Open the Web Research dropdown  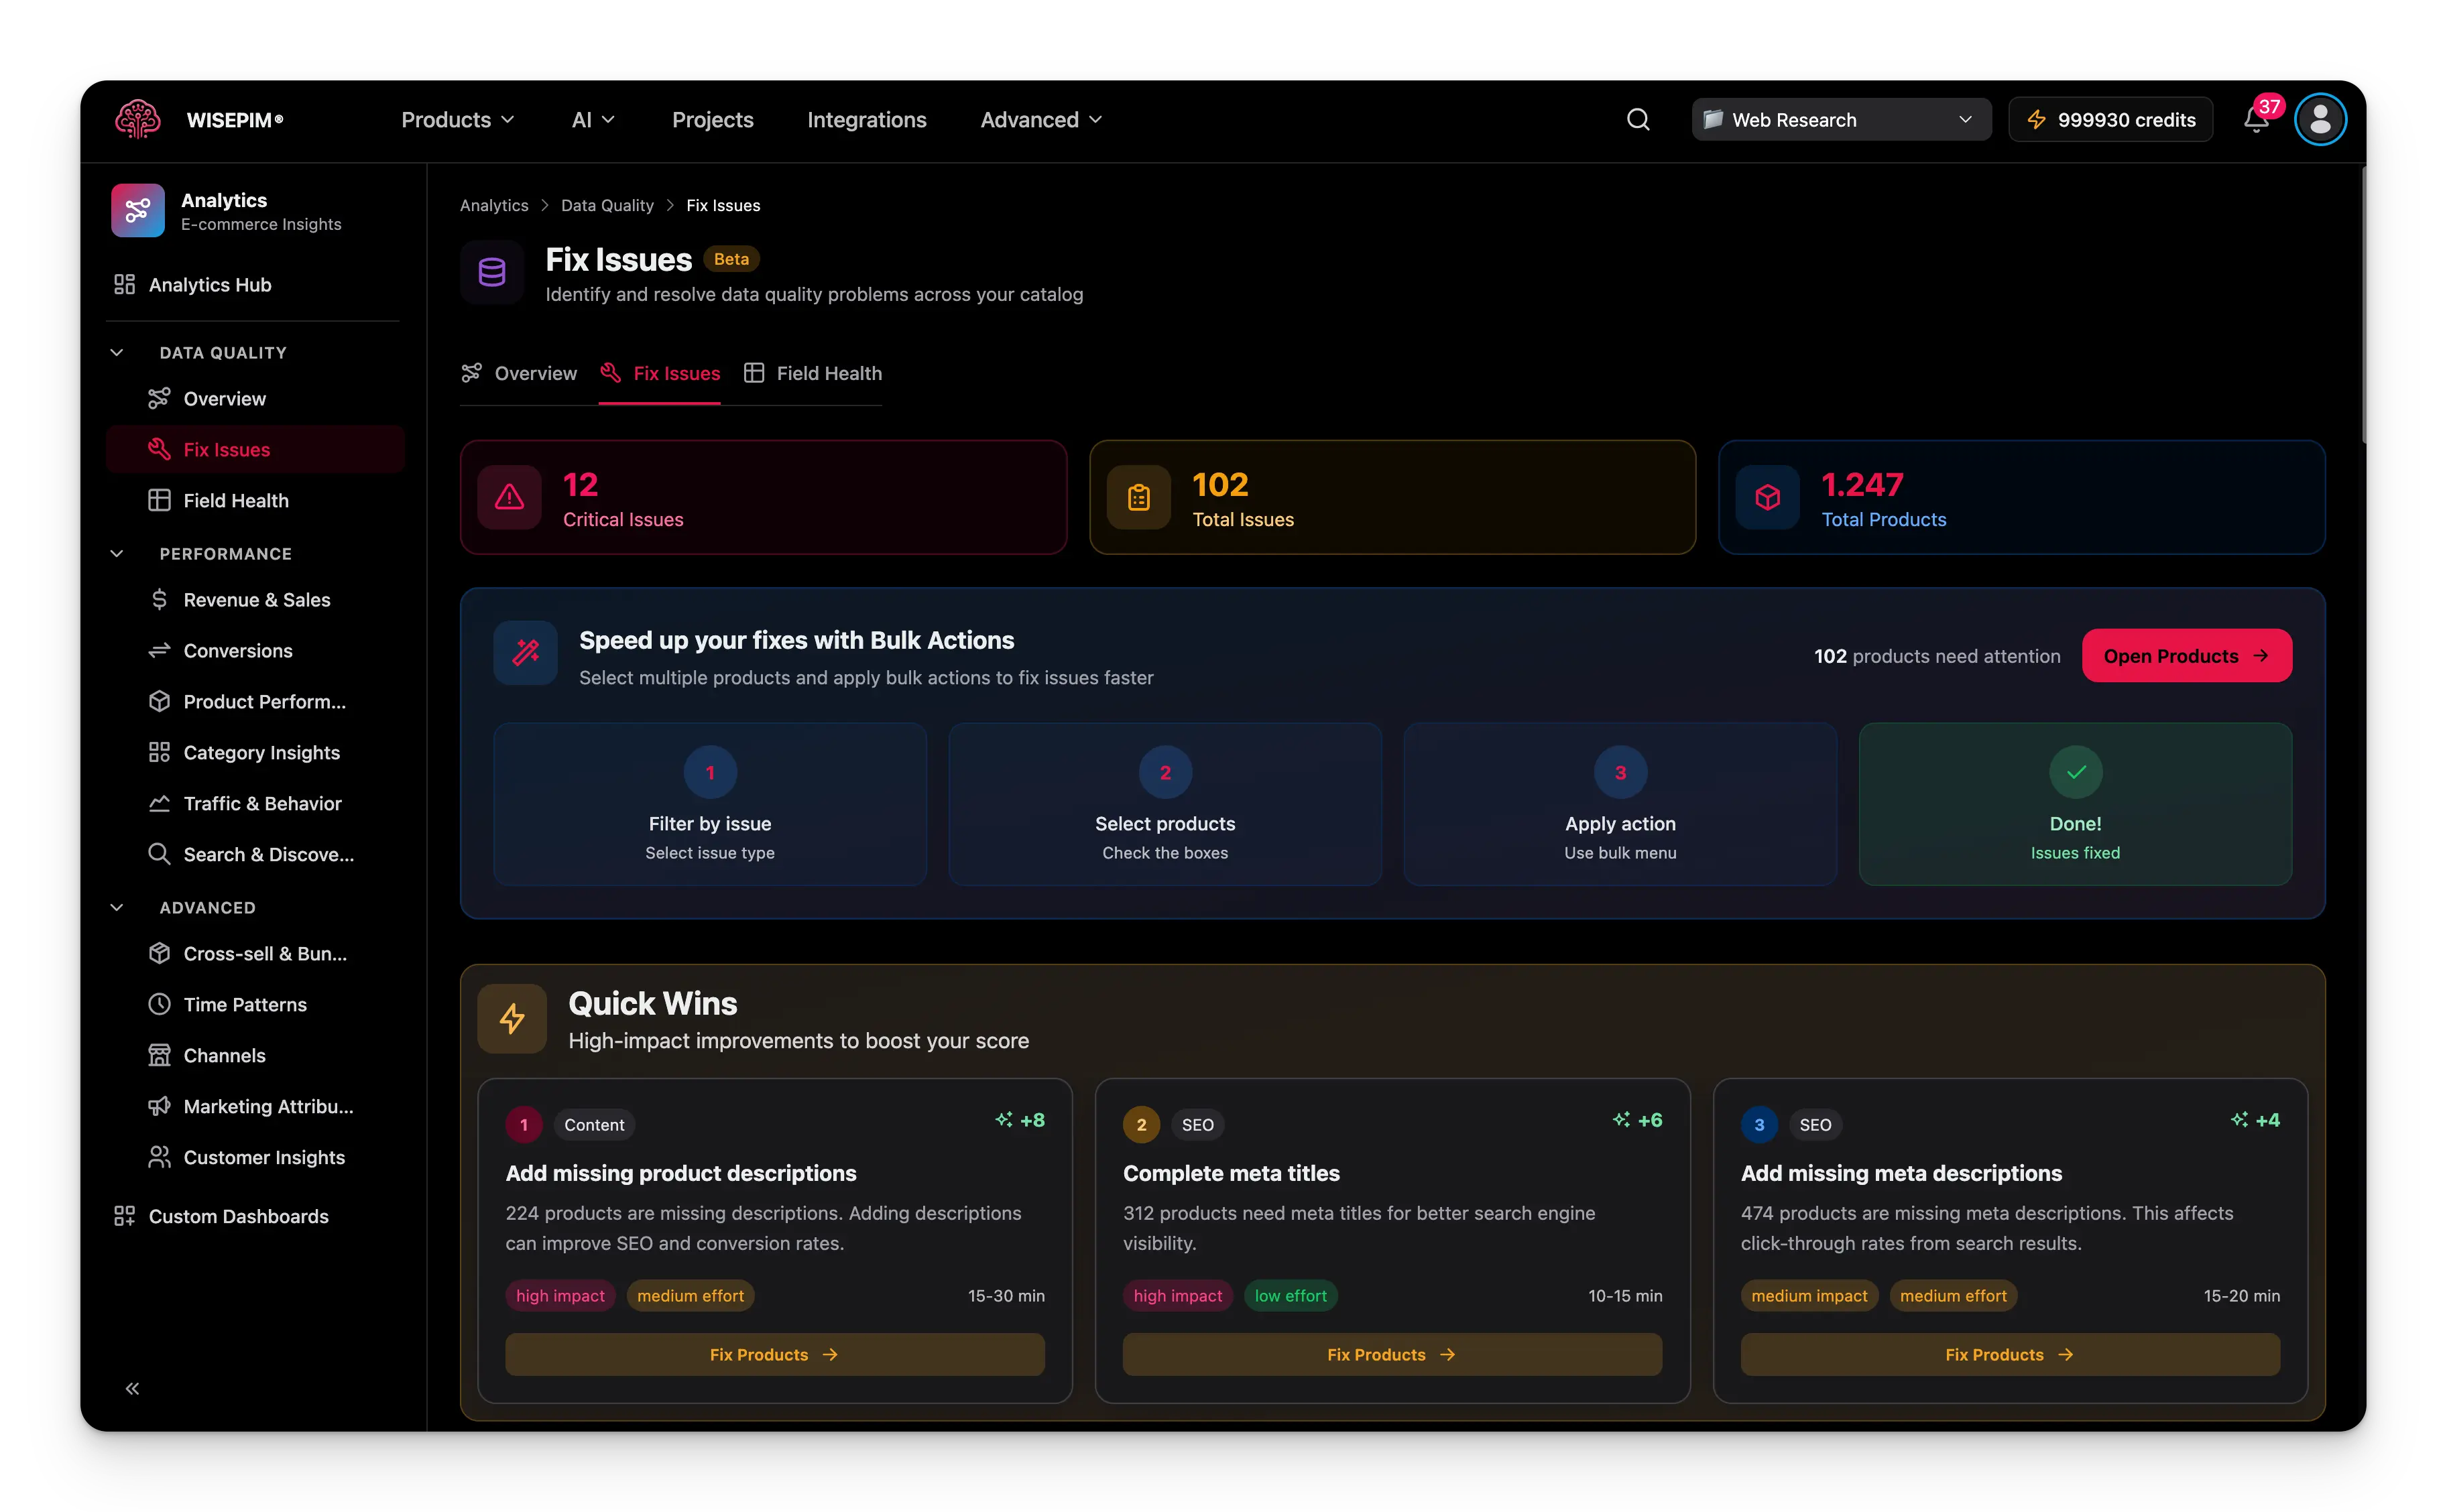click(1840, 119)
